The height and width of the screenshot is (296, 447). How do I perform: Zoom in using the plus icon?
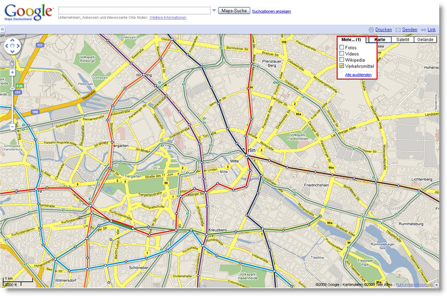12,72
